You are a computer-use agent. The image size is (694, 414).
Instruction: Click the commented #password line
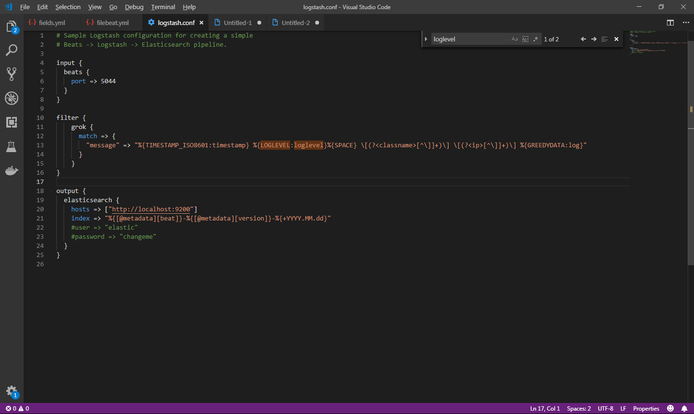coord(114,237)
